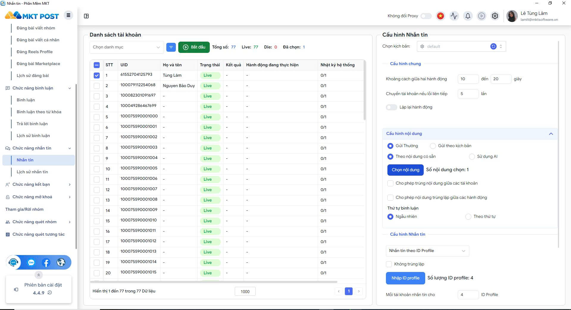Collapse the Cấu hình nội dung section
The image size is (571, 310).
[551, 134]
